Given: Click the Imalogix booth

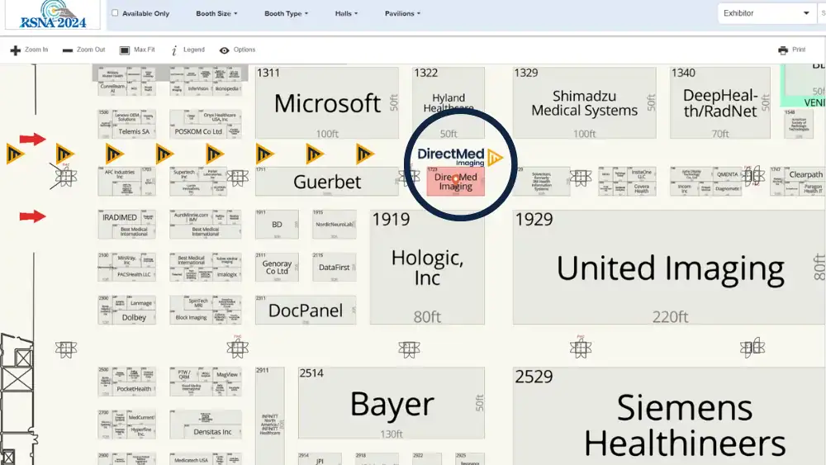Looking at the screenshot, I should (x=227, y=274).
